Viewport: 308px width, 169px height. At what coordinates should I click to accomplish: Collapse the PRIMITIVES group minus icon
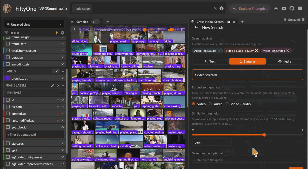coord(63,93)
